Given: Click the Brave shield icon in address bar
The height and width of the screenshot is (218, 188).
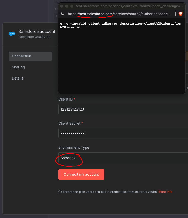Looking at the screenshot, I should [180, 14].
